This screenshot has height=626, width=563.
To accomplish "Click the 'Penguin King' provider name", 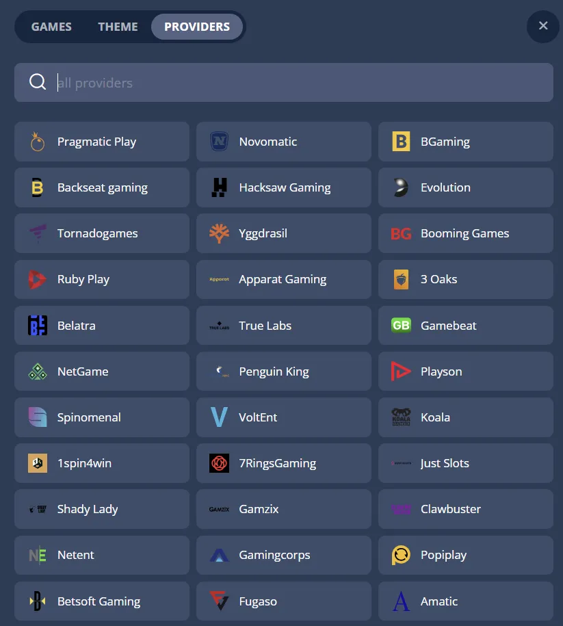I will pos(274,371).
